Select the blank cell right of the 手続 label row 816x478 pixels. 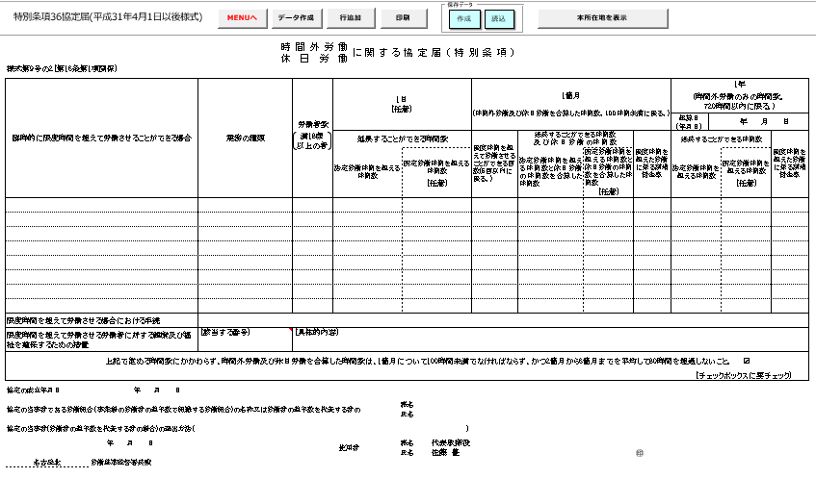(503, 320)
